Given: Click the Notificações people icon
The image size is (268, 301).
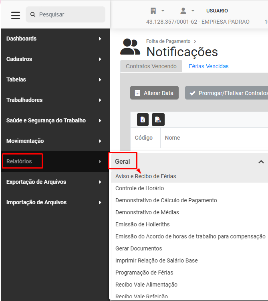Looking at the screenshot, I should pyautogui.click(x=130, y=47).
